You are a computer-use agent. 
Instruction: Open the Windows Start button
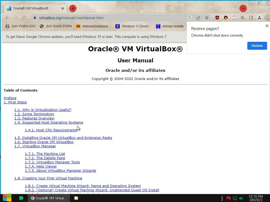[x=7, y=198]
